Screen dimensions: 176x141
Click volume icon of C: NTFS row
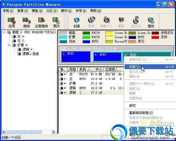click(x=61, y=79)
